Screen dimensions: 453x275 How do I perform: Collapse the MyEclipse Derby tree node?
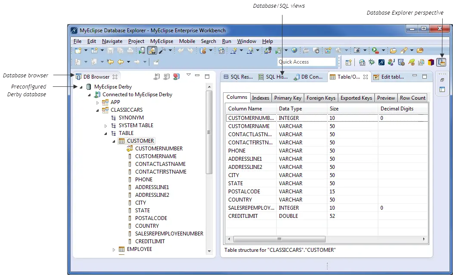[x=81, y=87]
